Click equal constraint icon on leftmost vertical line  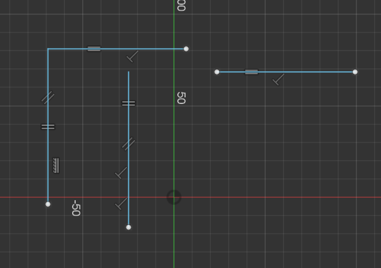[48, 127]
